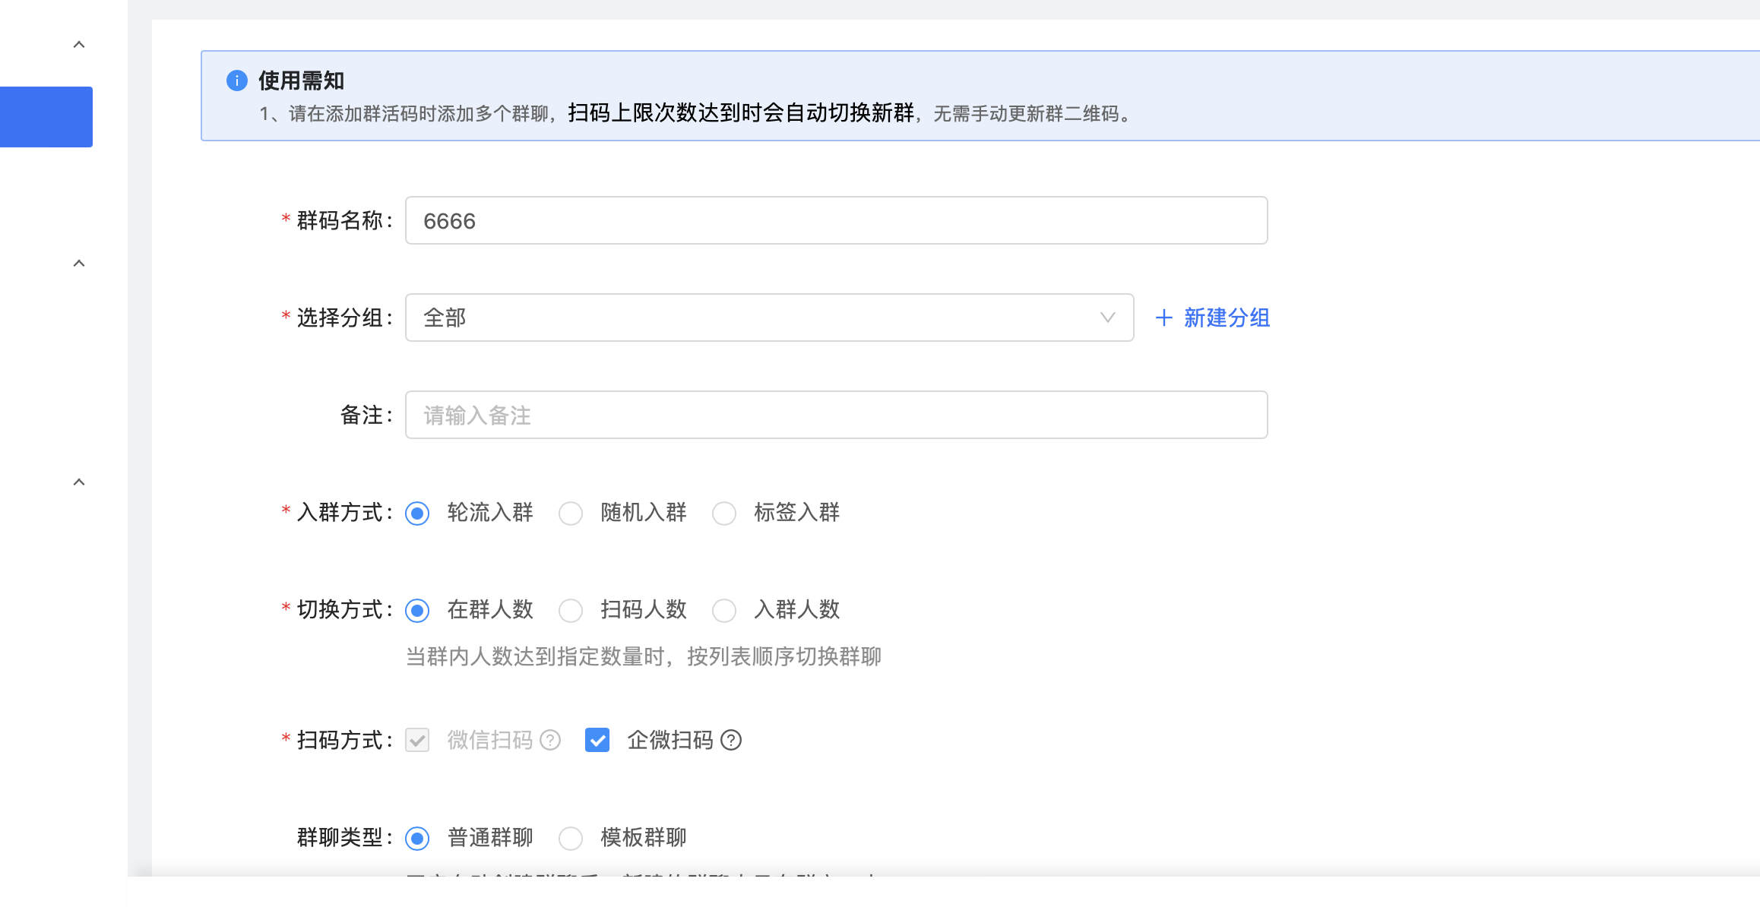1760x907 pixels.
Task: Select the 扫码人数 switching method
Action: [571, 611]
